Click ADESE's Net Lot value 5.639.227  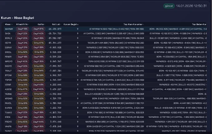[x=55, y=89]
